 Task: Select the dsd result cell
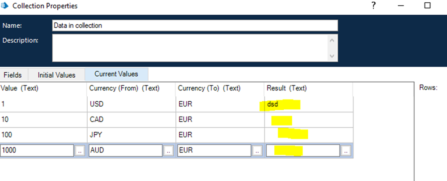[x=308, y=104]
